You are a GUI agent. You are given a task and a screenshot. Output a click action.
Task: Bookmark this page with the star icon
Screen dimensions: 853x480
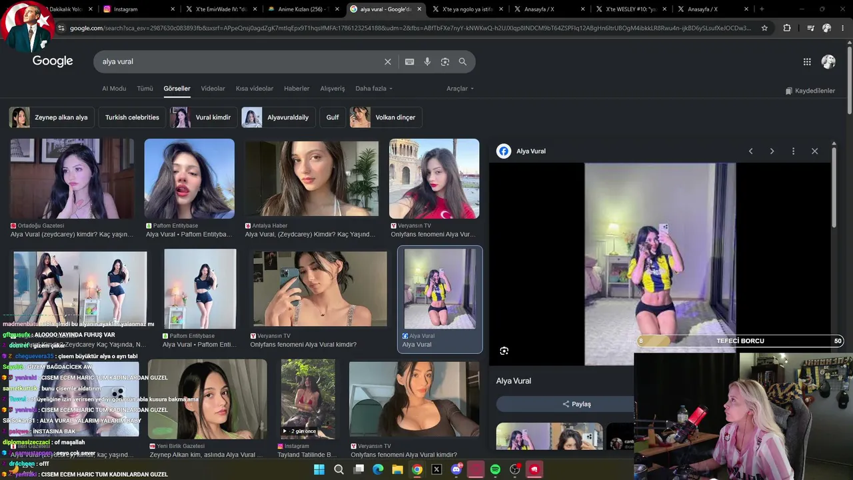click(x=764, y=28)
